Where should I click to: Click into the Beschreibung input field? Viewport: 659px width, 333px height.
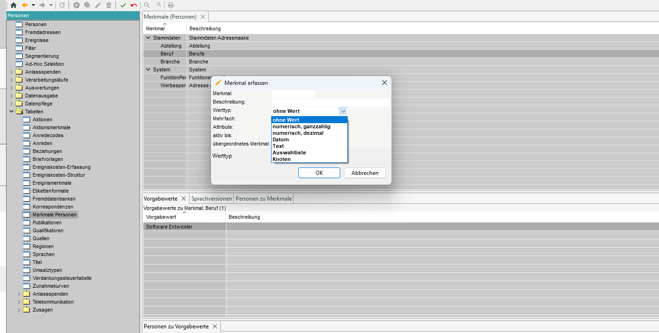click(x=330, y=102)
